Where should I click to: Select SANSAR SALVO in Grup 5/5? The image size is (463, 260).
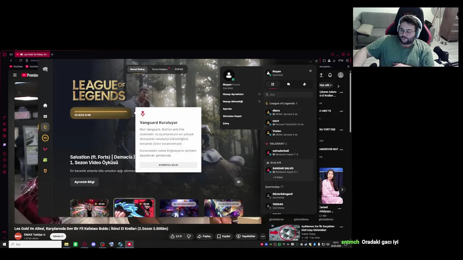(289, 170)
